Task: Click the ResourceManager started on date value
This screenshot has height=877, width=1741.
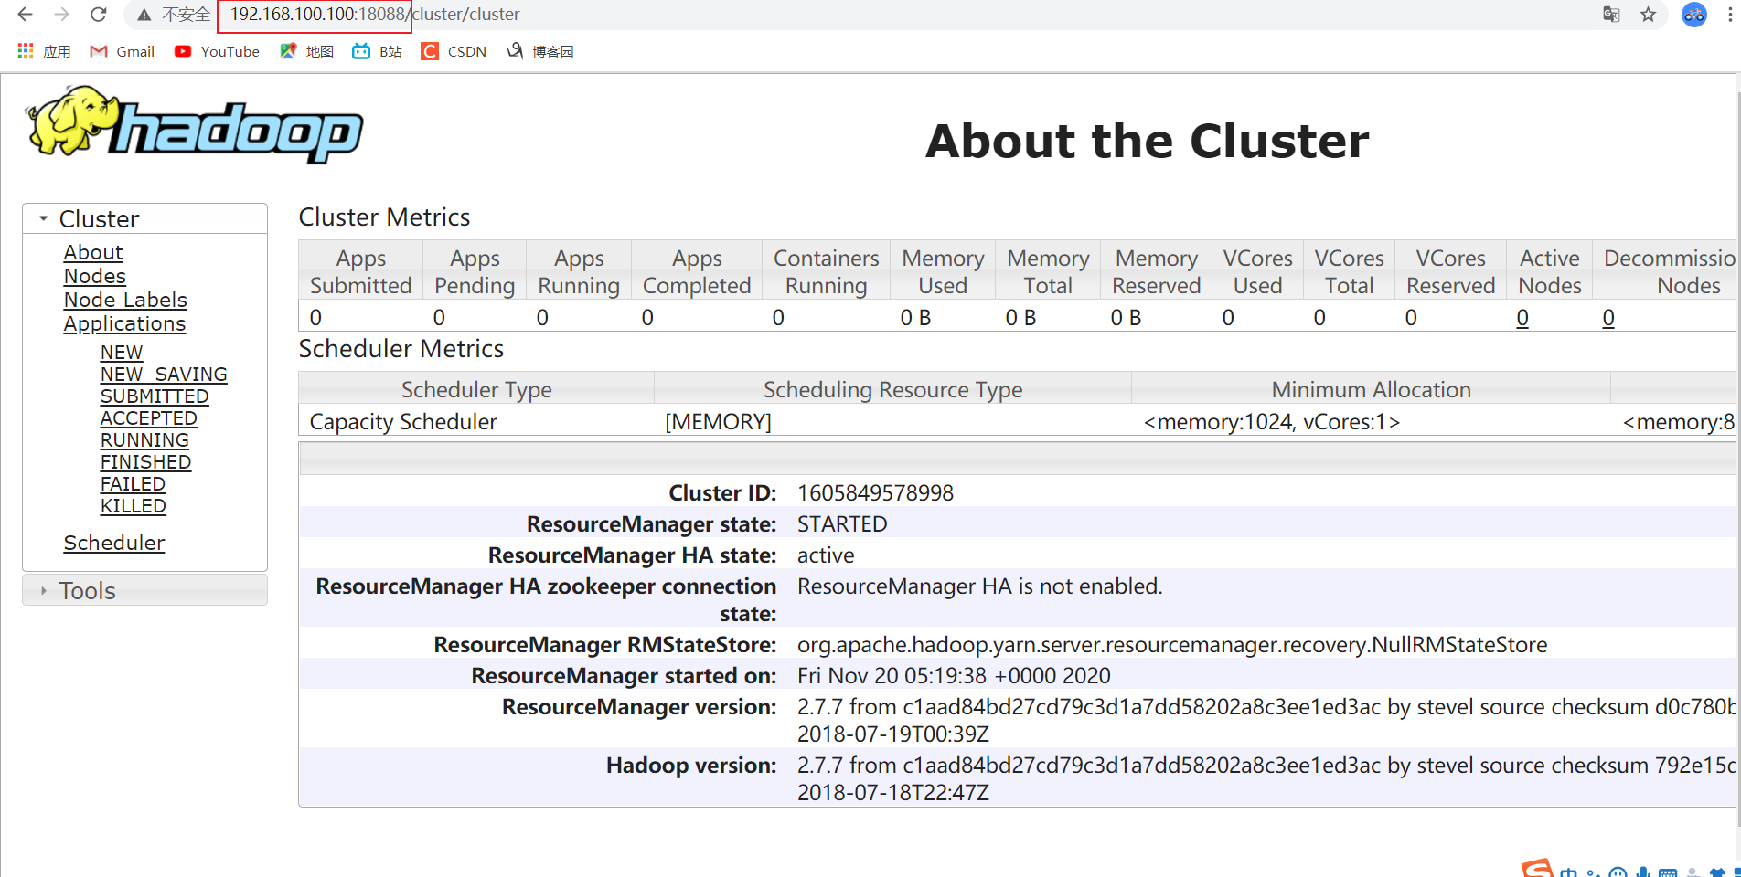Action: 954,676
